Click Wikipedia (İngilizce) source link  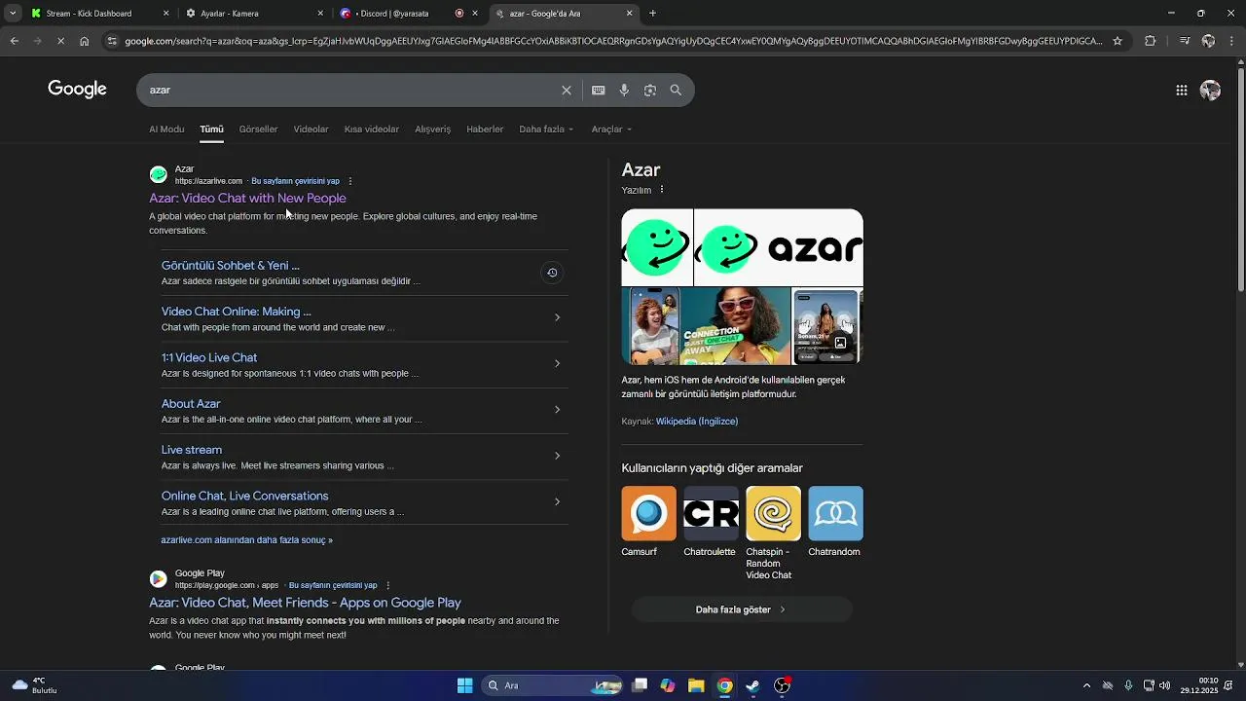click(x=697, y=422)
